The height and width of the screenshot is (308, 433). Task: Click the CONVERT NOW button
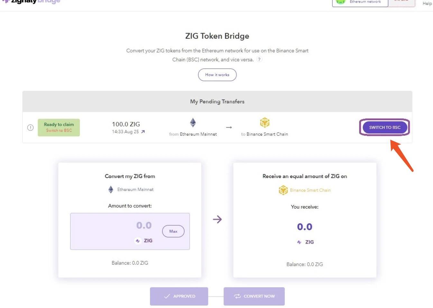[254, 296]
